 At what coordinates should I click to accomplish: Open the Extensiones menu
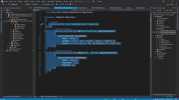tap(59, 1)
